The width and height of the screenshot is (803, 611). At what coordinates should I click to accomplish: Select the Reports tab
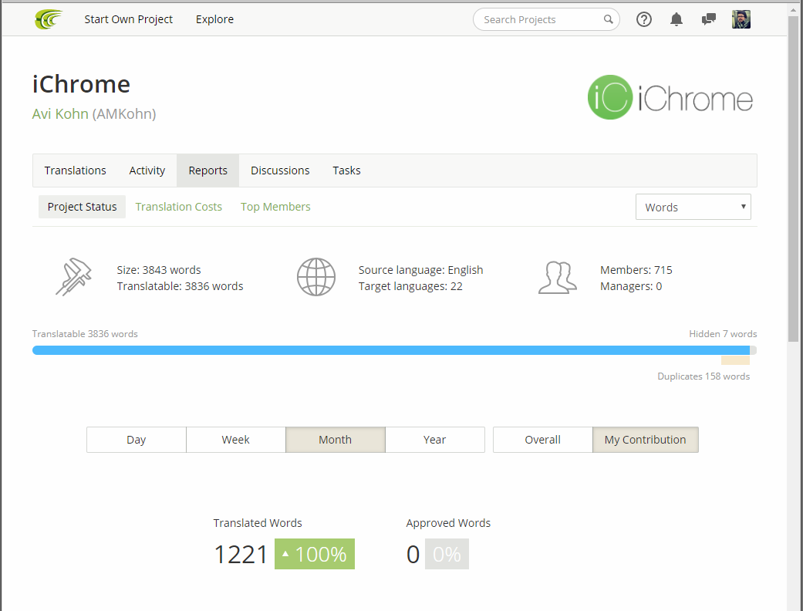207,170
